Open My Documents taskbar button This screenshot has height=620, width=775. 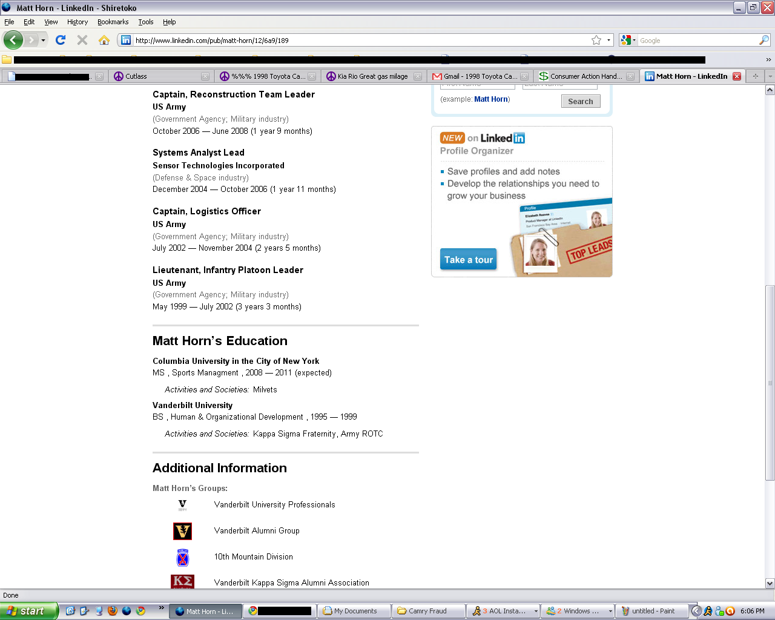(x=354, y=611)
